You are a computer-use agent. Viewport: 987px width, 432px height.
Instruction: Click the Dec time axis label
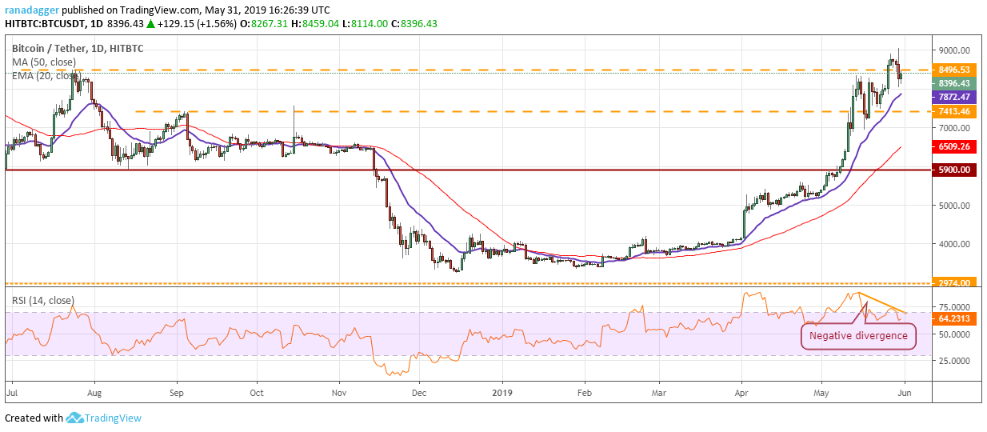pos(418,393)
